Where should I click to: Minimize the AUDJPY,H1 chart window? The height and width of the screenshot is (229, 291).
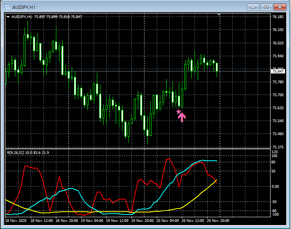click(x=254, y=7)
